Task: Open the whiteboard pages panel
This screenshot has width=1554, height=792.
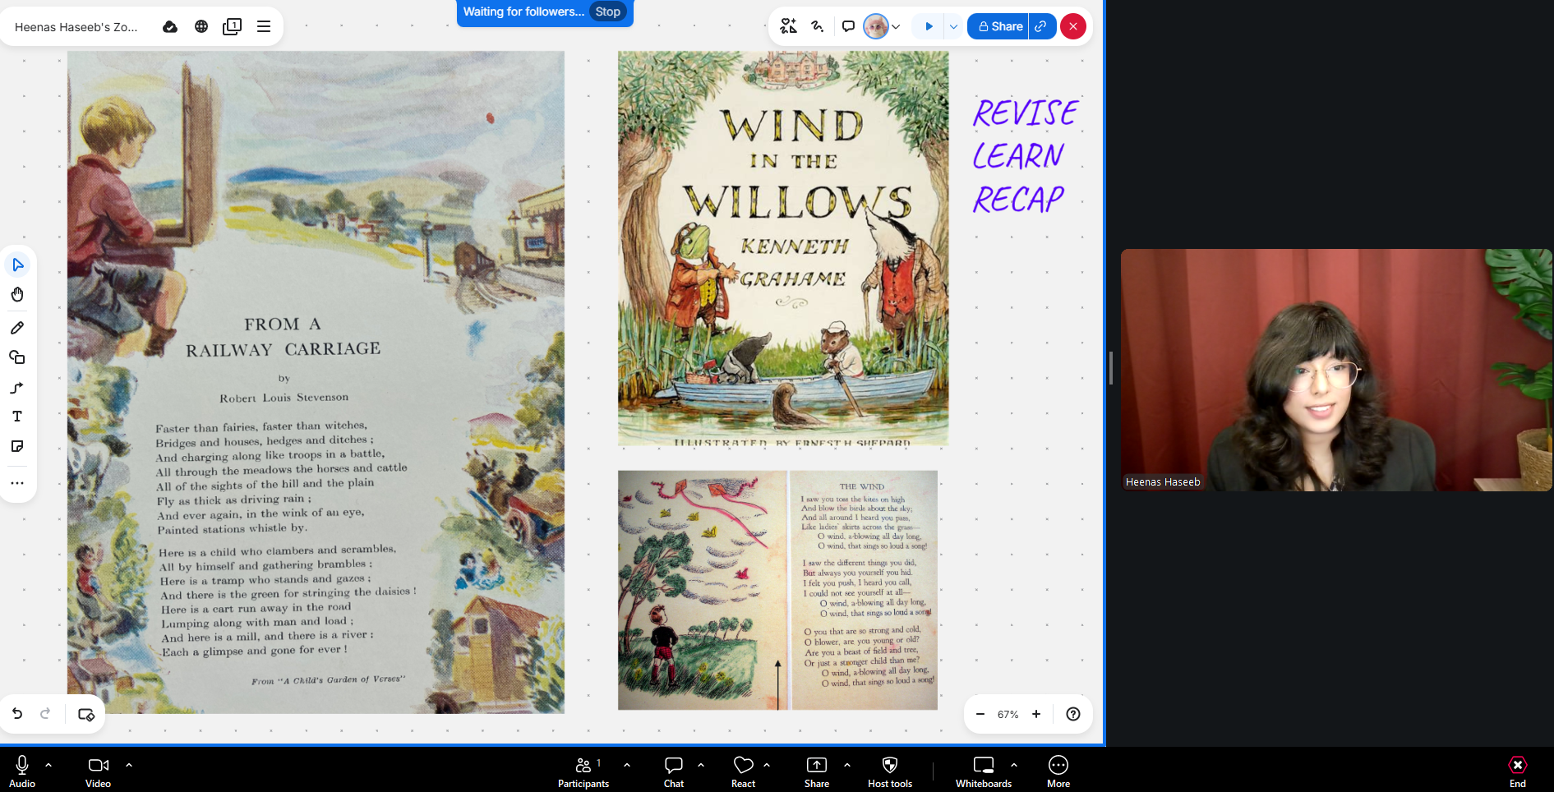Action: [233, 26]
